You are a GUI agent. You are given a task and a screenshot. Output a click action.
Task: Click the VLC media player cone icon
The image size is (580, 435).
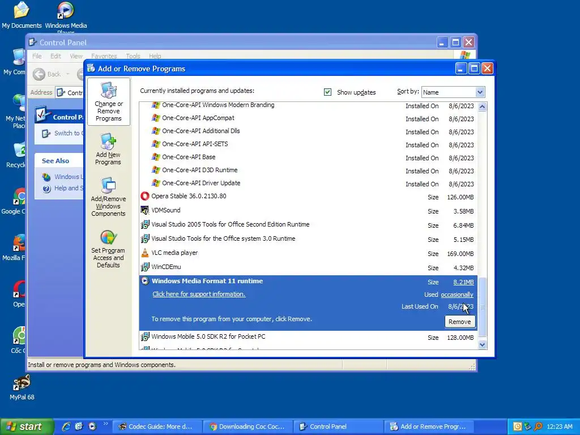click(145, 253)
